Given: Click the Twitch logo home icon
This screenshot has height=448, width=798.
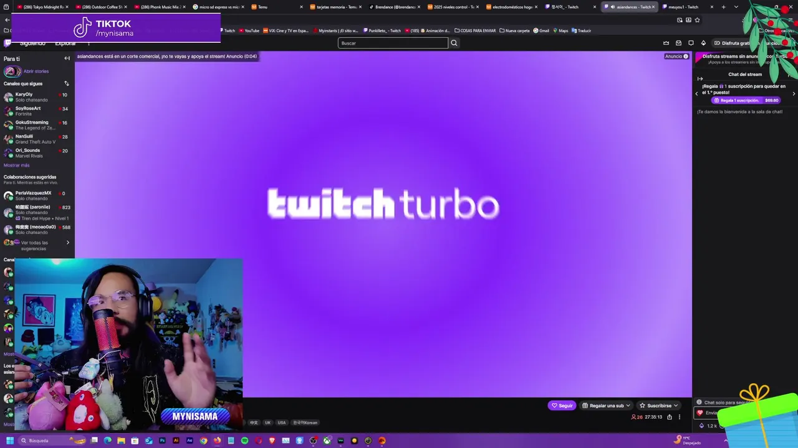Looking at the screenshot, I should [7, 43].
